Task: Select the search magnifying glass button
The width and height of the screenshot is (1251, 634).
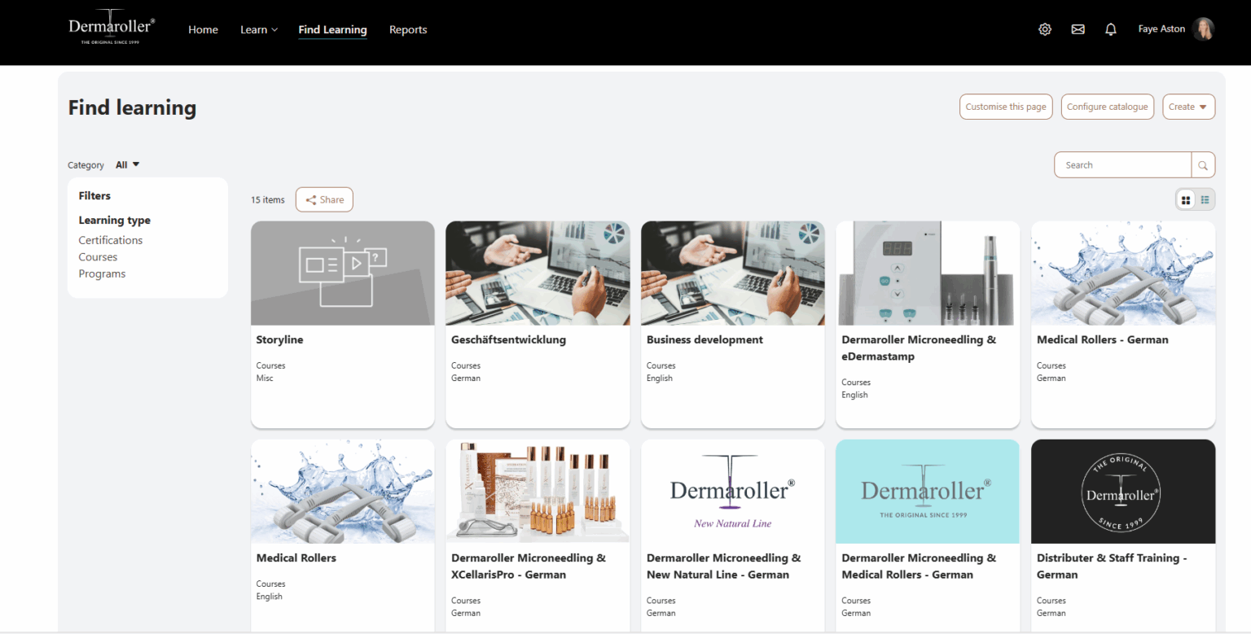Action: (1203, 164)
